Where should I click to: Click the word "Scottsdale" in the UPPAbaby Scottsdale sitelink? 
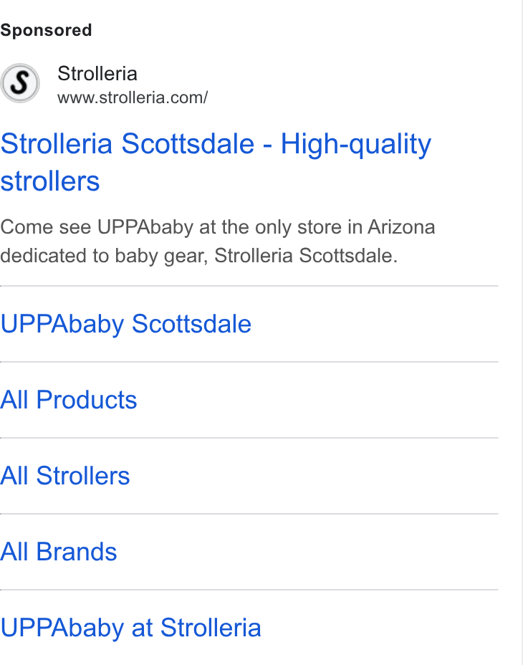[192, 324]
